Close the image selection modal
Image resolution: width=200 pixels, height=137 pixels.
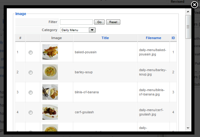click(x=194, y=5)
